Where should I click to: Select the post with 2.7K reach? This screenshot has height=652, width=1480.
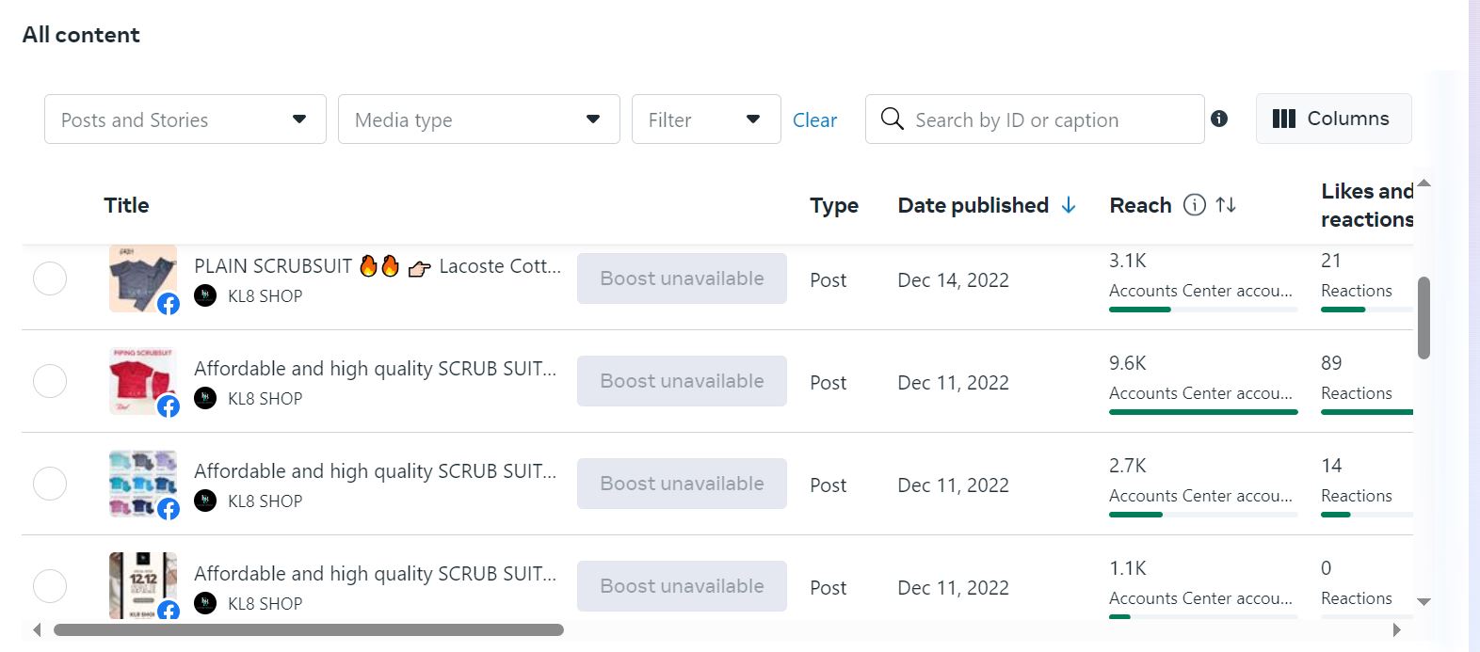[x=50, y=484]
